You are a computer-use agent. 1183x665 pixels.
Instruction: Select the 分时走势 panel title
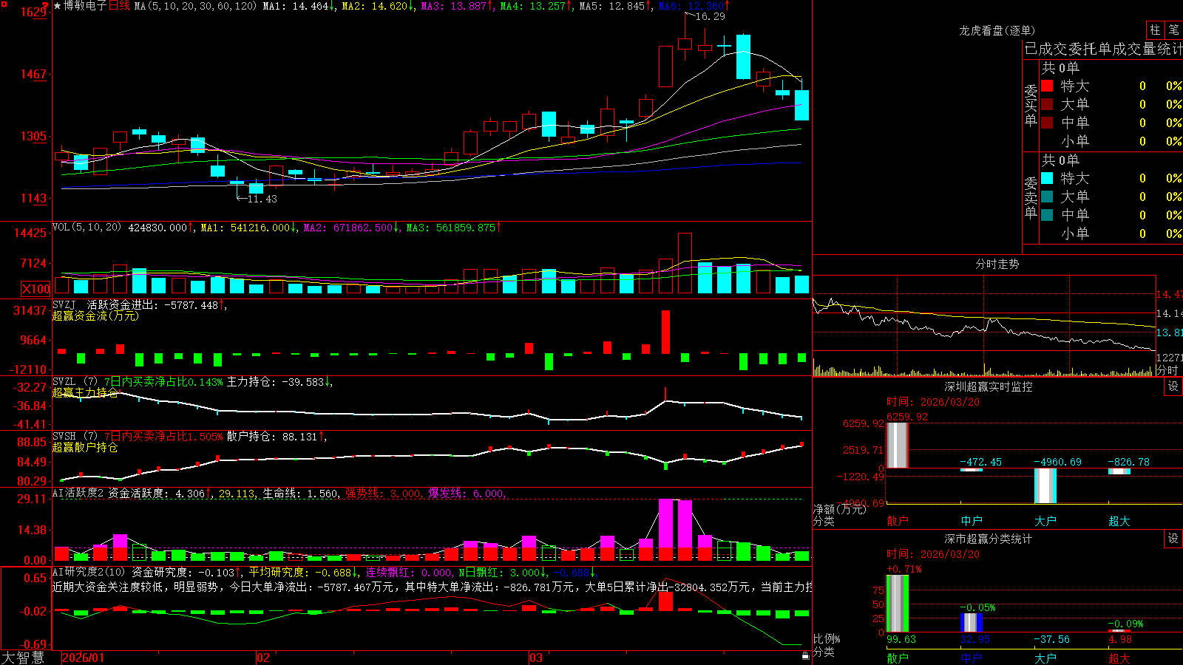[x=997, y=264]
